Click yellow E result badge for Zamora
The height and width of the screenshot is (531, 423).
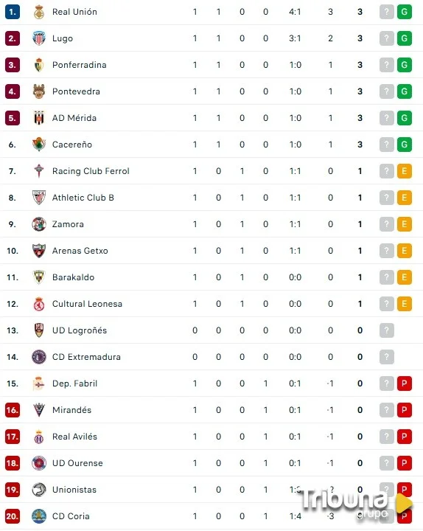tap(404, 224)
